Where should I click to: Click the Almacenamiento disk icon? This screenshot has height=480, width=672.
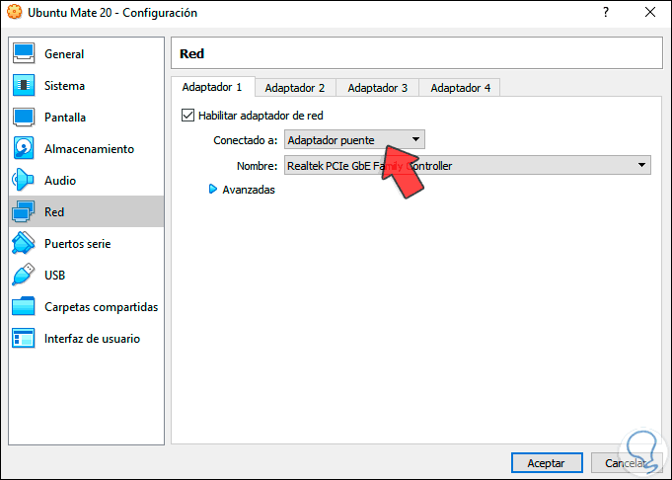[24, 149]
